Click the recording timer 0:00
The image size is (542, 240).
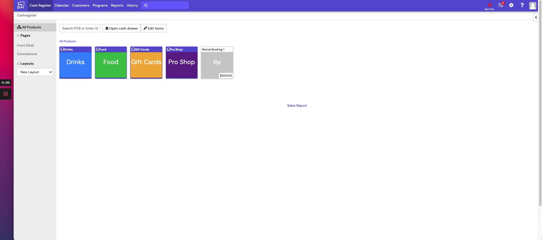(6, 83)
